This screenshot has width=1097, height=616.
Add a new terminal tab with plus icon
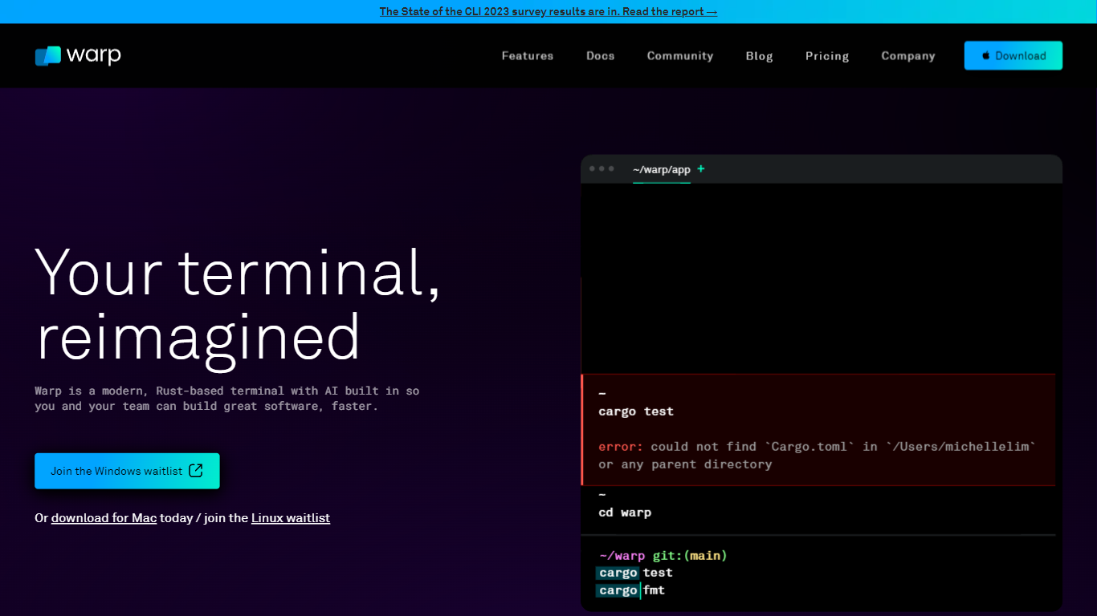(x=701, y=169)
